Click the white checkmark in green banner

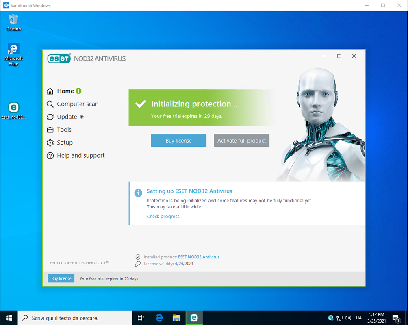141,104
